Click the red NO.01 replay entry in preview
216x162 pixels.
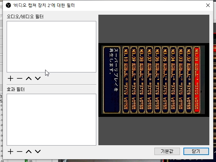[197, 80]
